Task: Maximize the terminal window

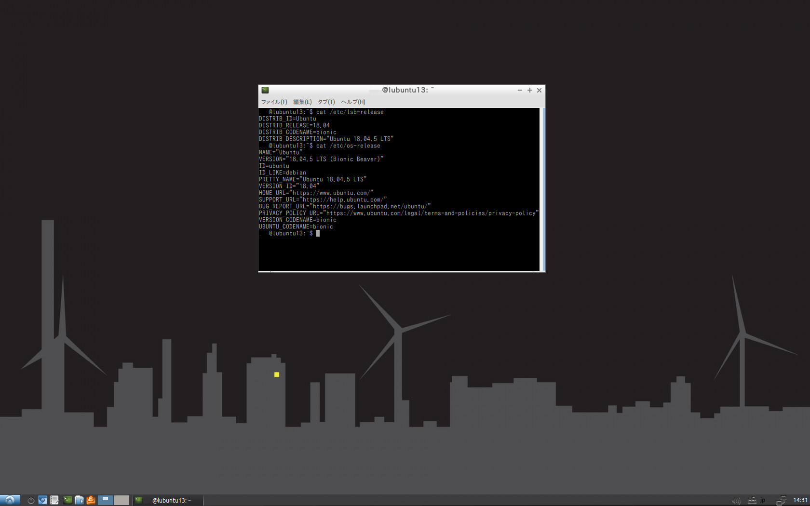Action: (529, 90)
